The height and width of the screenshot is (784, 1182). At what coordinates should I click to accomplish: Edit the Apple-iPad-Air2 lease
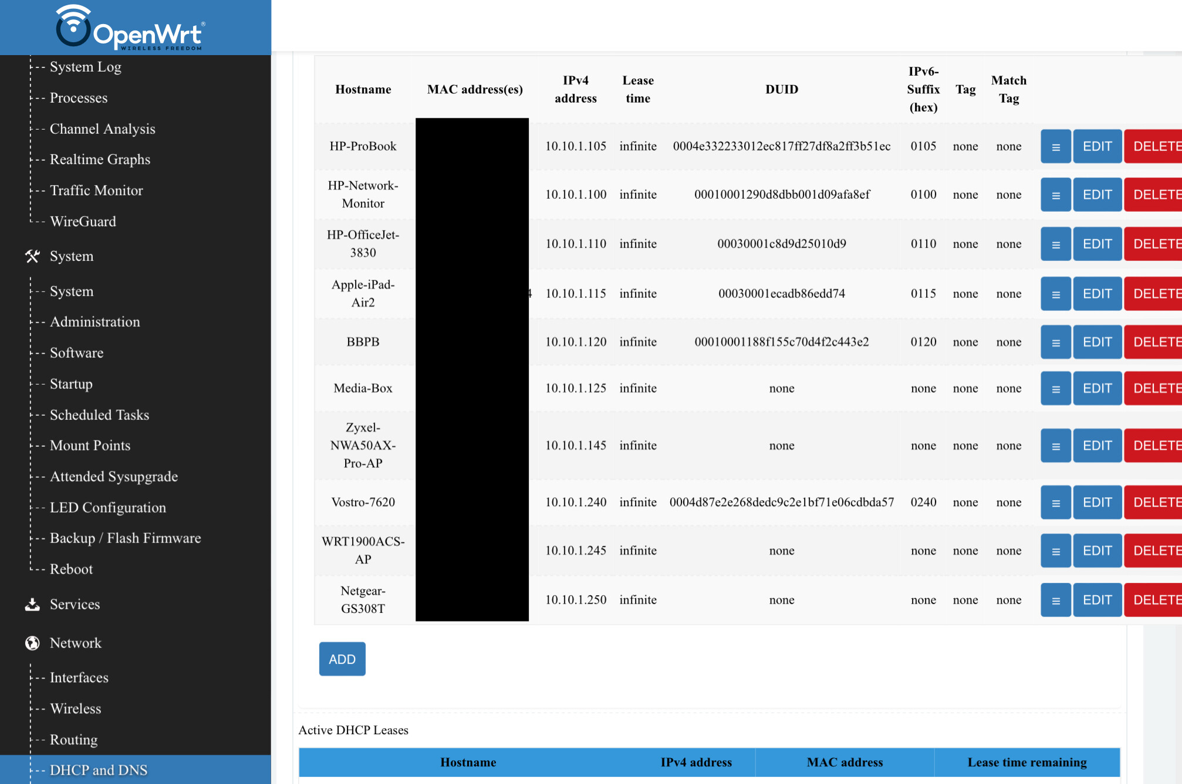(1097, 294)
